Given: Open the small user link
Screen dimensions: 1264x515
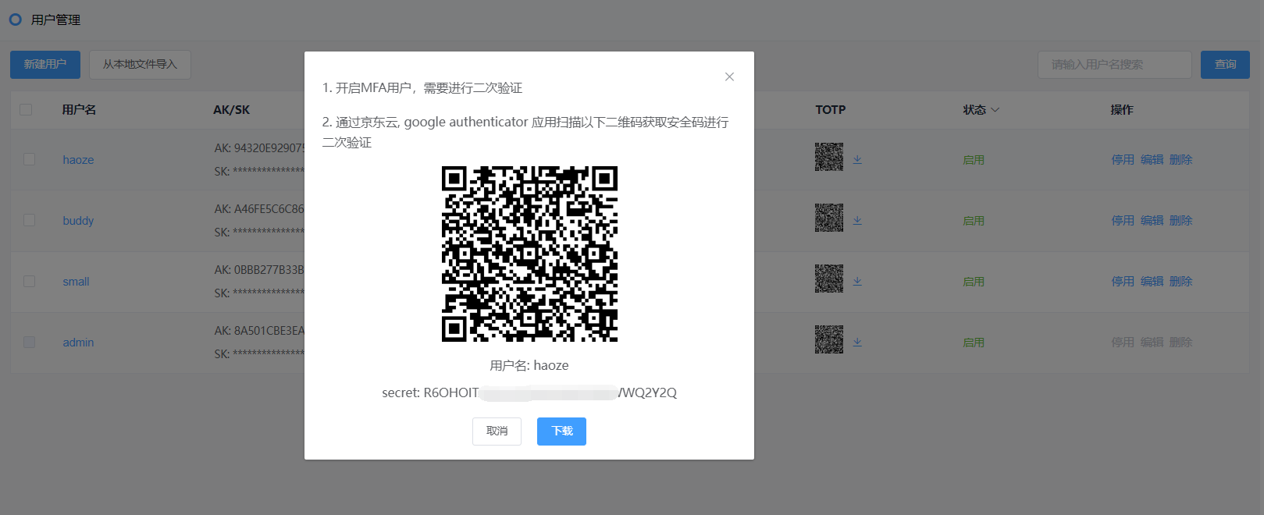Looking at the screenshot, I should coord(76,282).
